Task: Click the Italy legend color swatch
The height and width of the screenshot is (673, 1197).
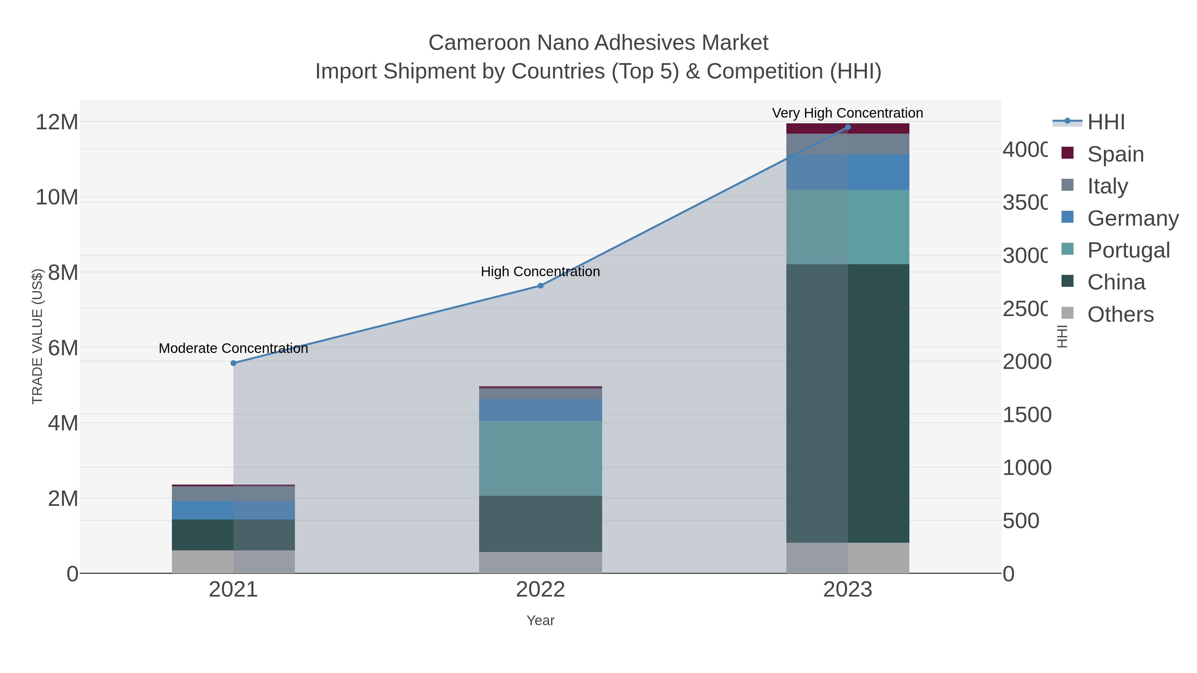Action: pos(1067,185)
